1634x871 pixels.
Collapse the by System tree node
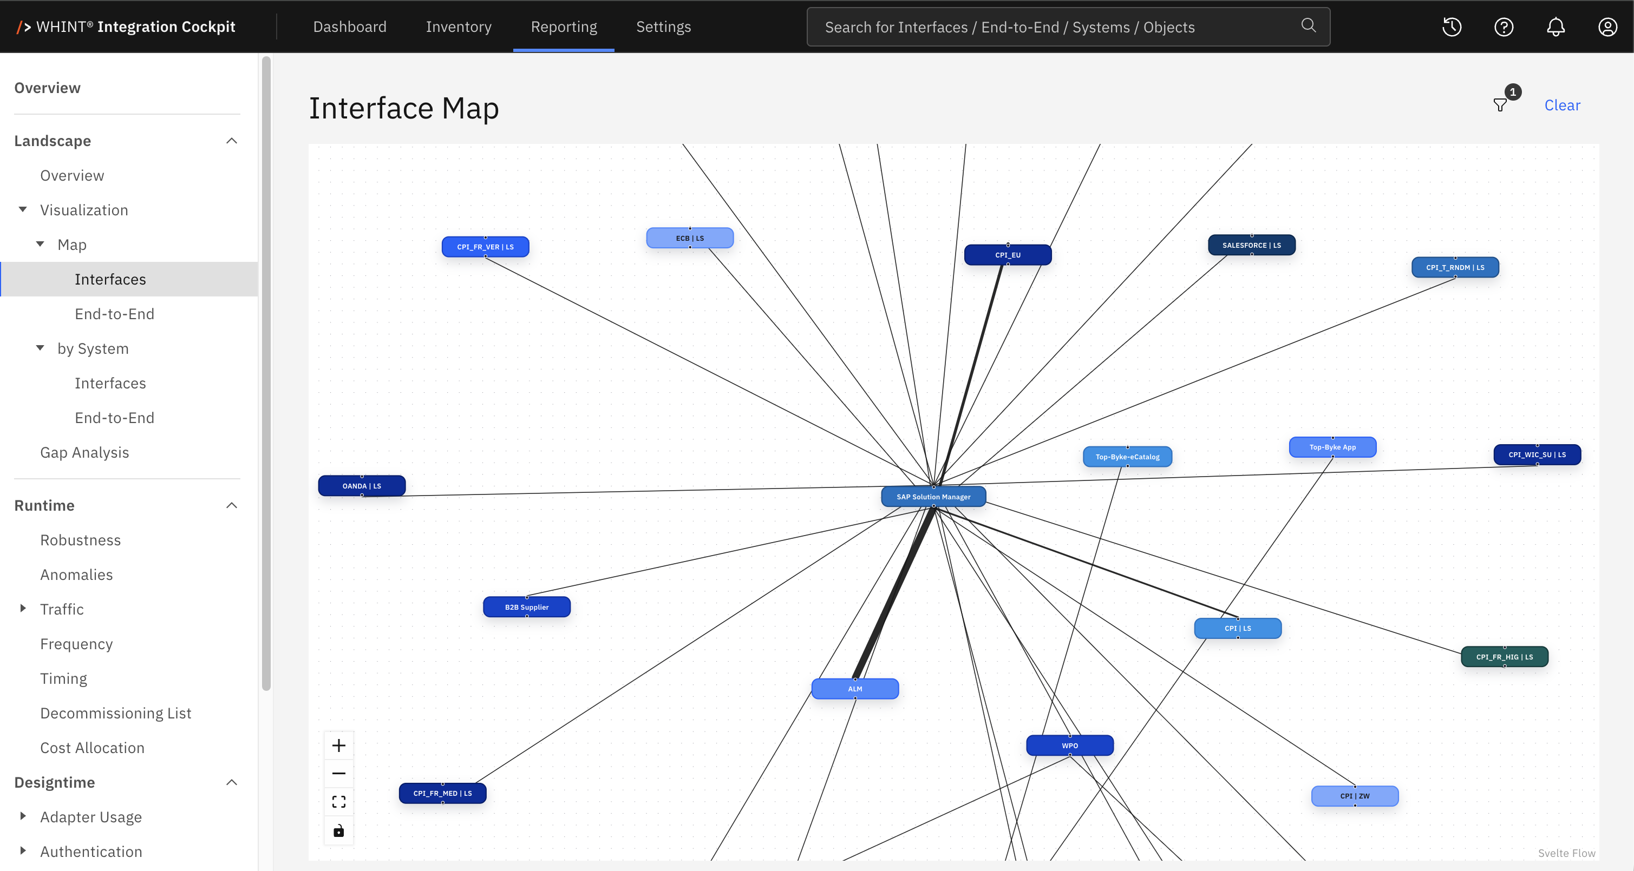40,348
